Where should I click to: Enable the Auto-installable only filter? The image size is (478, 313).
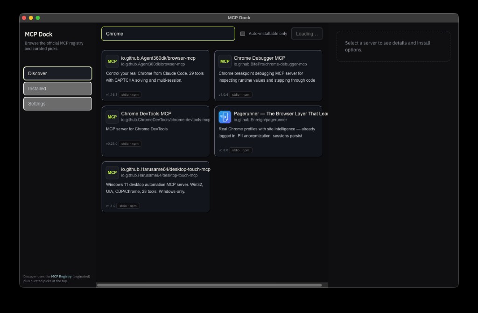click(243, 34)
